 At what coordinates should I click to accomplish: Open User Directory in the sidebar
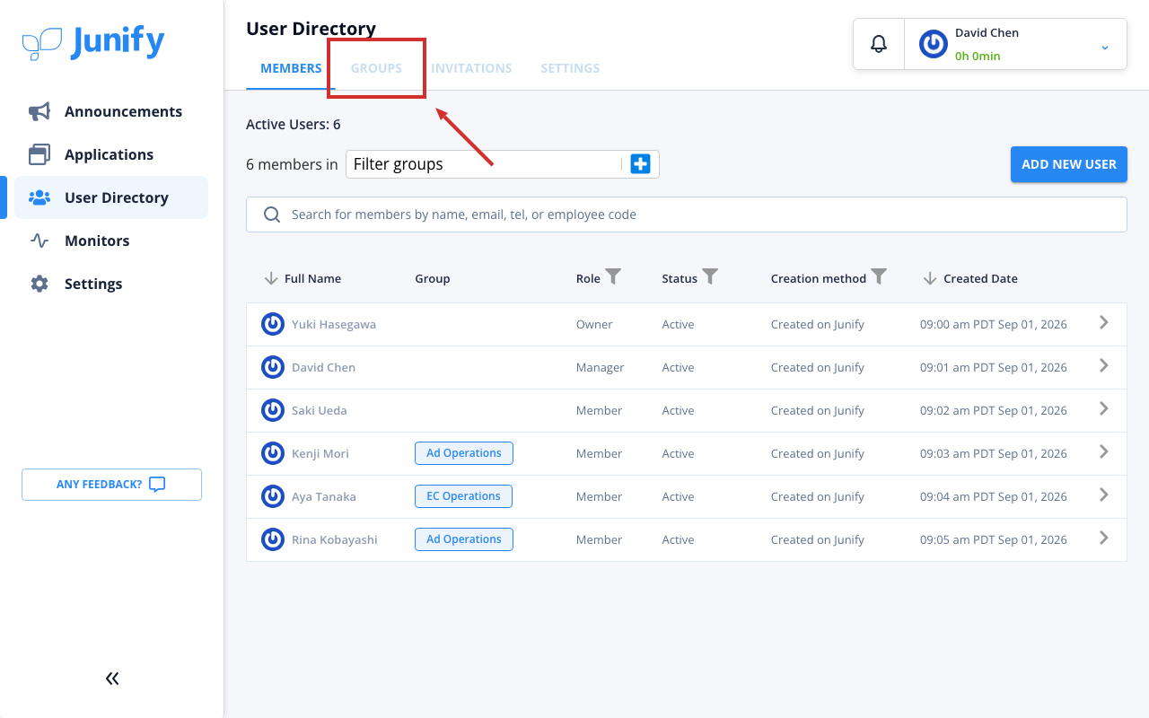(x=111, y=197)
